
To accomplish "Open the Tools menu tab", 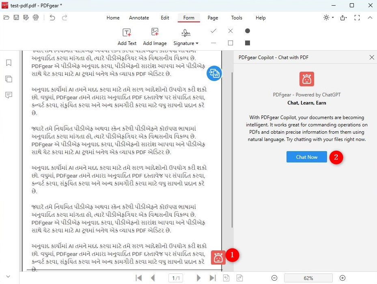I will (x=237, y=18).
